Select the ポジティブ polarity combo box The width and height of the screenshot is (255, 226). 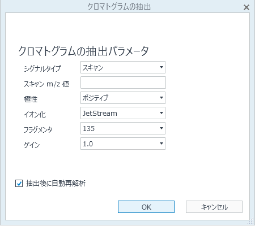(123, 98)
